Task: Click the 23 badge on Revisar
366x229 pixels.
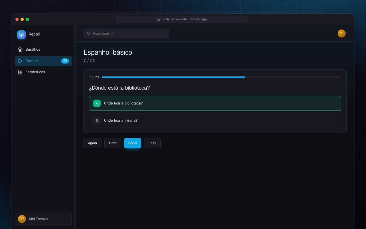Action: [x=65, y=61]
